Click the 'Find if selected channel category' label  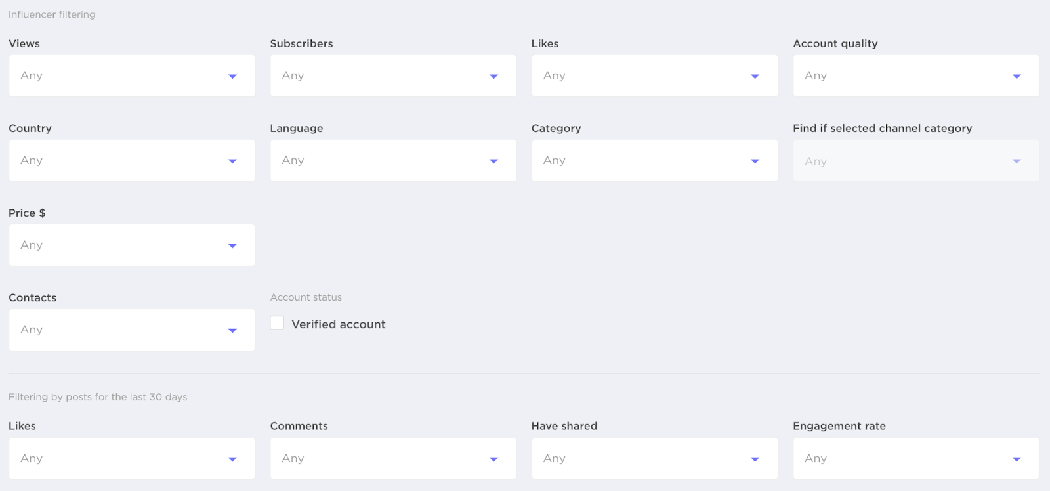(882, 128)
